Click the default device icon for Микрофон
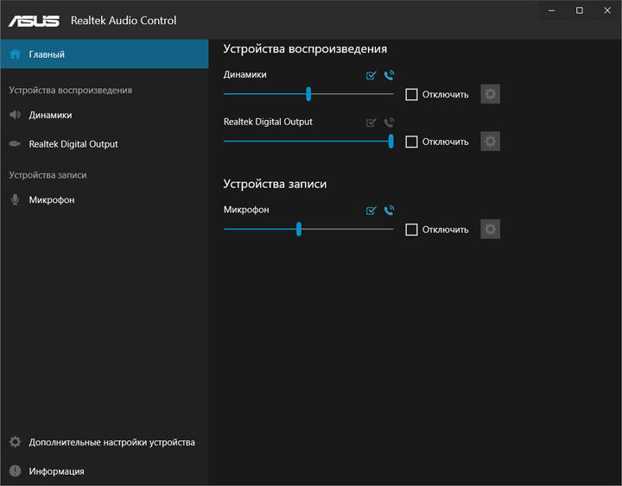The image size is (622, 486). [x=371, y=211]
